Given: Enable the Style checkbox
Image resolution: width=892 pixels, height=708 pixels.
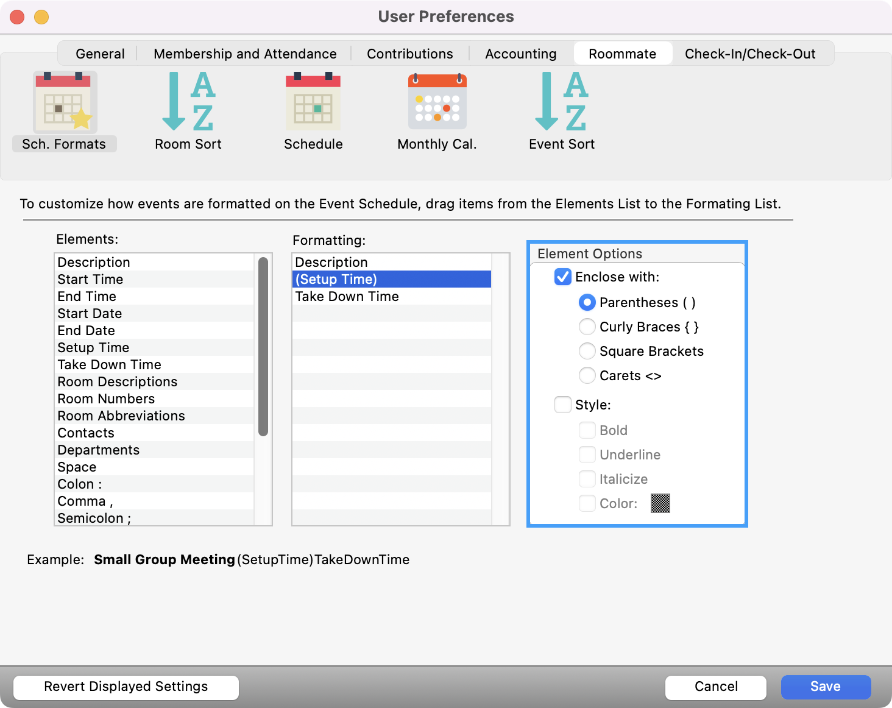Looking at the screenshot, I should pyautogui.click(x=563, y=405).
